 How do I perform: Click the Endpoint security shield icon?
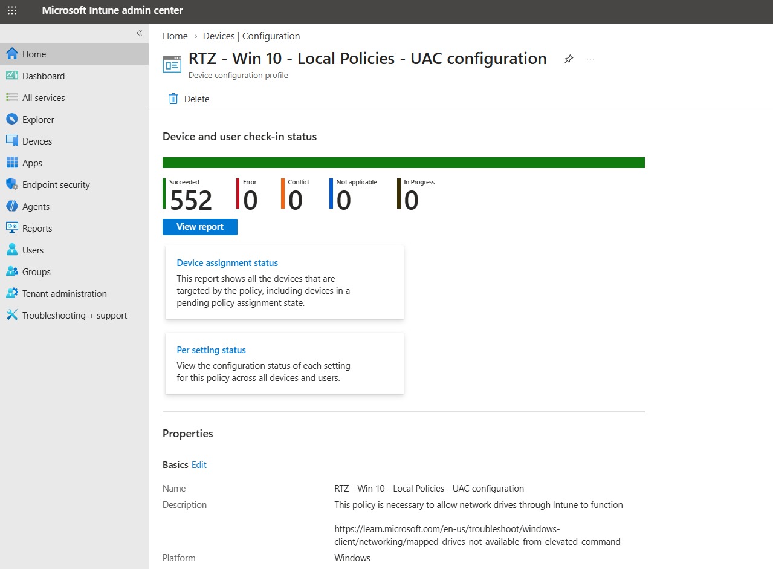point(12,184)
